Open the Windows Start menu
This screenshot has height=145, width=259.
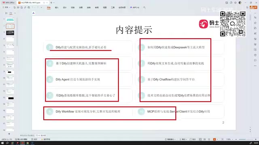2,143
